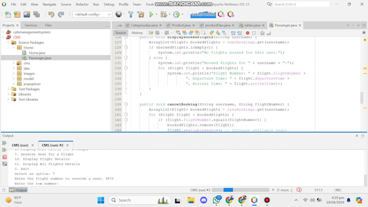Click the Shift Line Left icon
Screen dimensions: 368x207
(x=233, y=33)
